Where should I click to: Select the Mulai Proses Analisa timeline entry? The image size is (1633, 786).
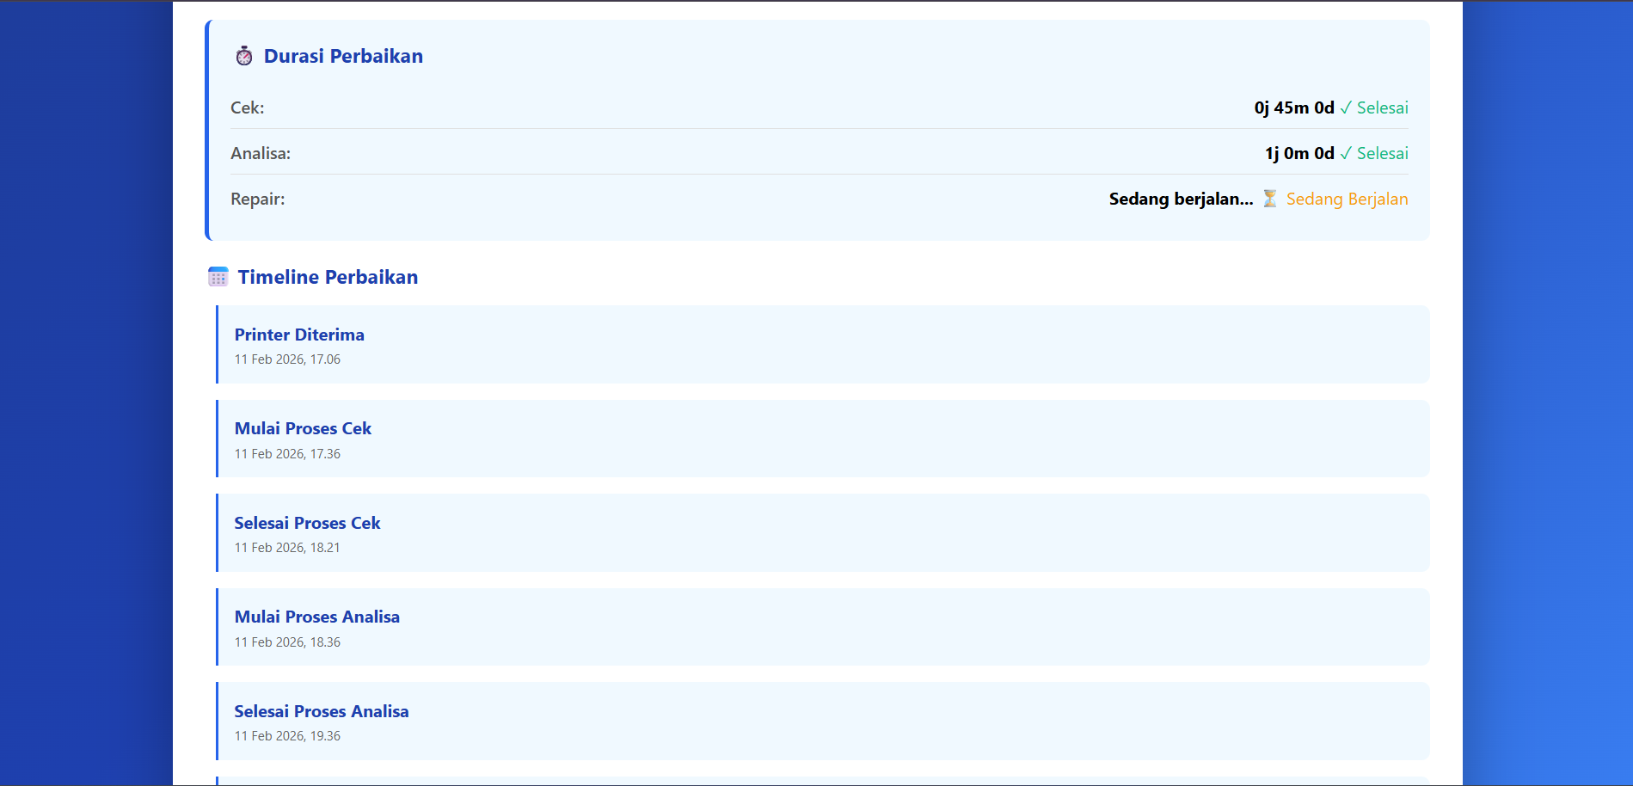(x=317, y=617)
